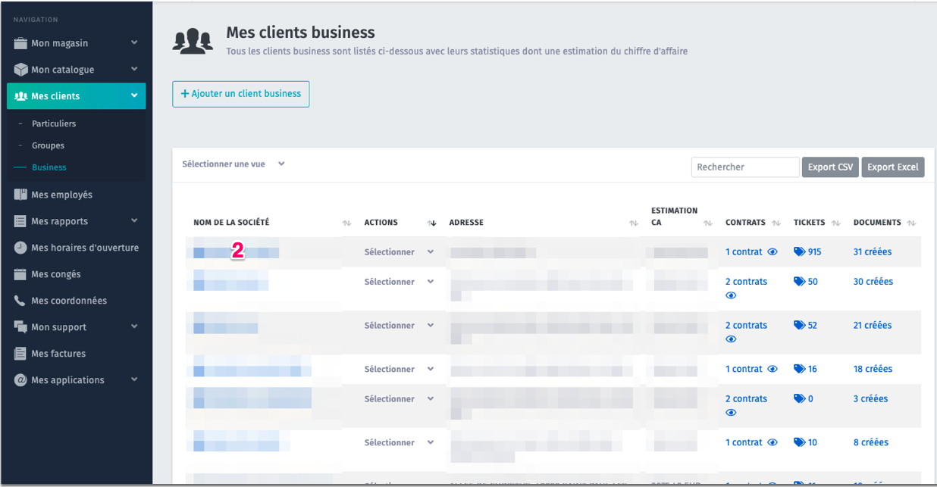
Task: Click the Mon magasin briefcase icon
Action: pos(20,43)
